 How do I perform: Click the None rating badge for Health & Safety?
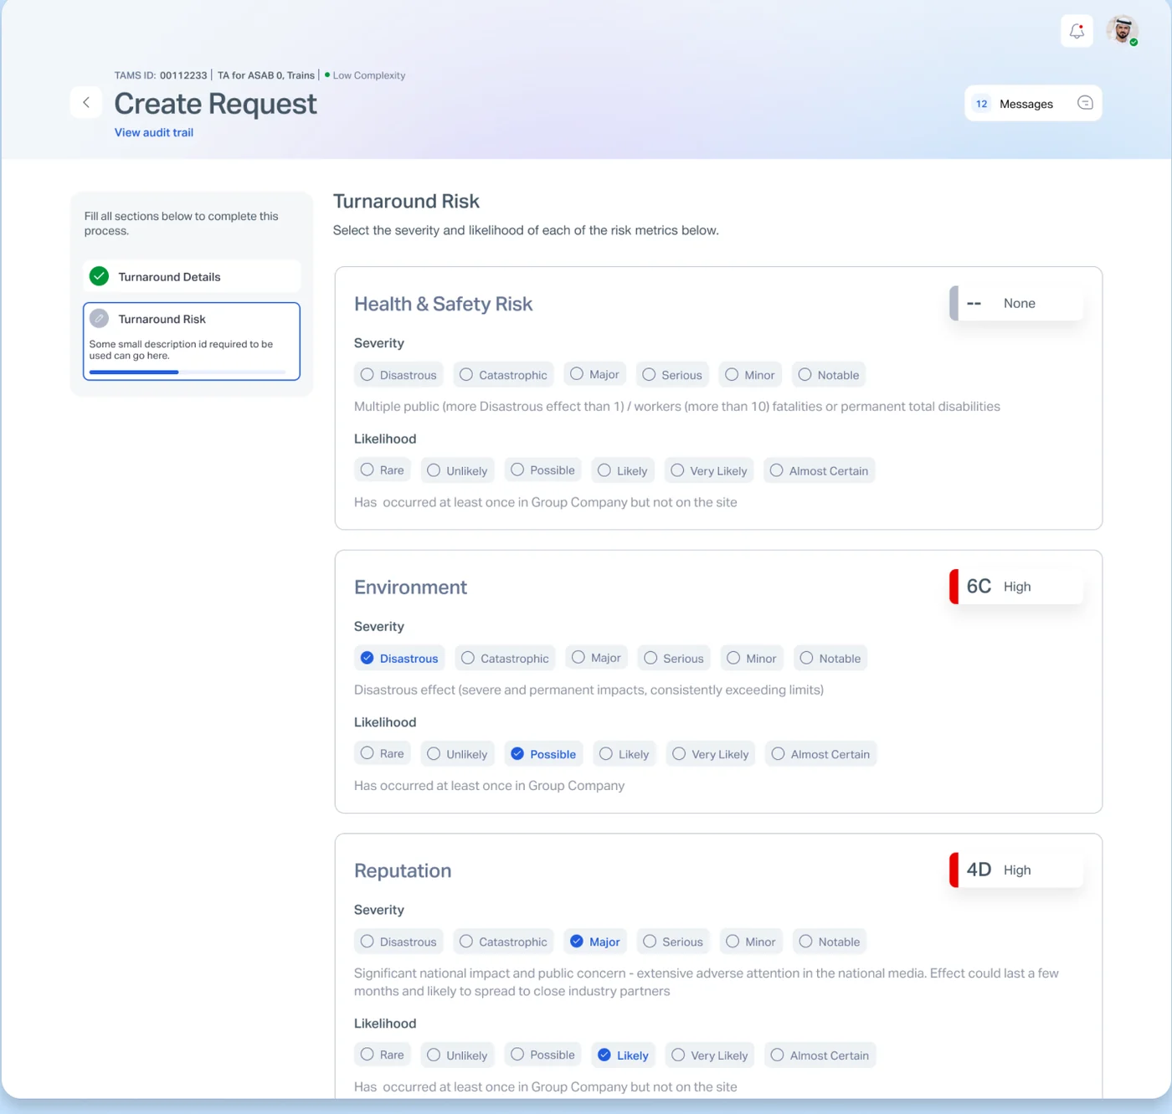click(x=1016, y=303)
